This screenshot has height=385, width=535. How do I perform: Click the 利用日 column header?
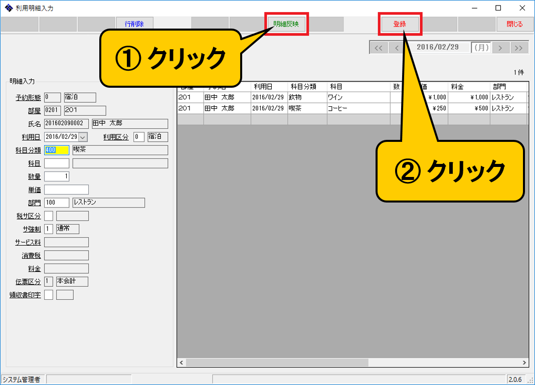tap(269, 87)
